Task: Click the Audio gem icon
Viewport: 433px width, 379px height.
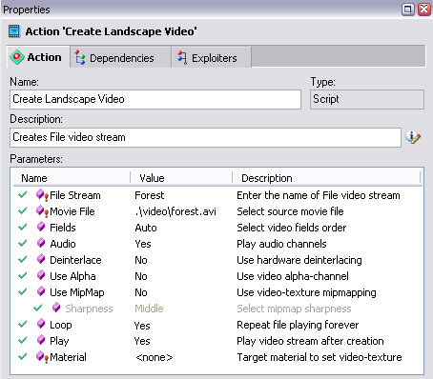Action: point(41,243)
